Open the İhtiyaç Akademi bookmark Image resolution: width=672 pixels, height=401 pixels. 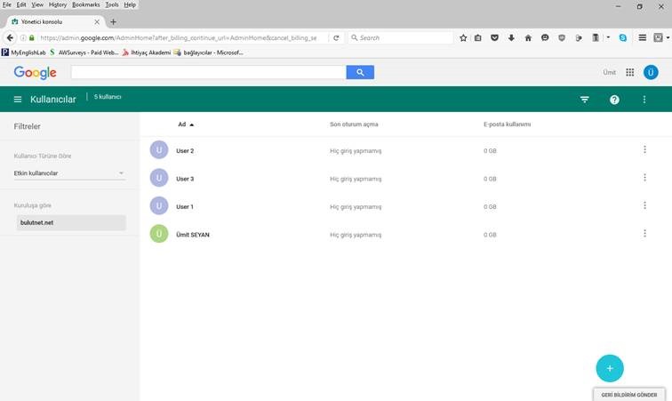point(146,52)
